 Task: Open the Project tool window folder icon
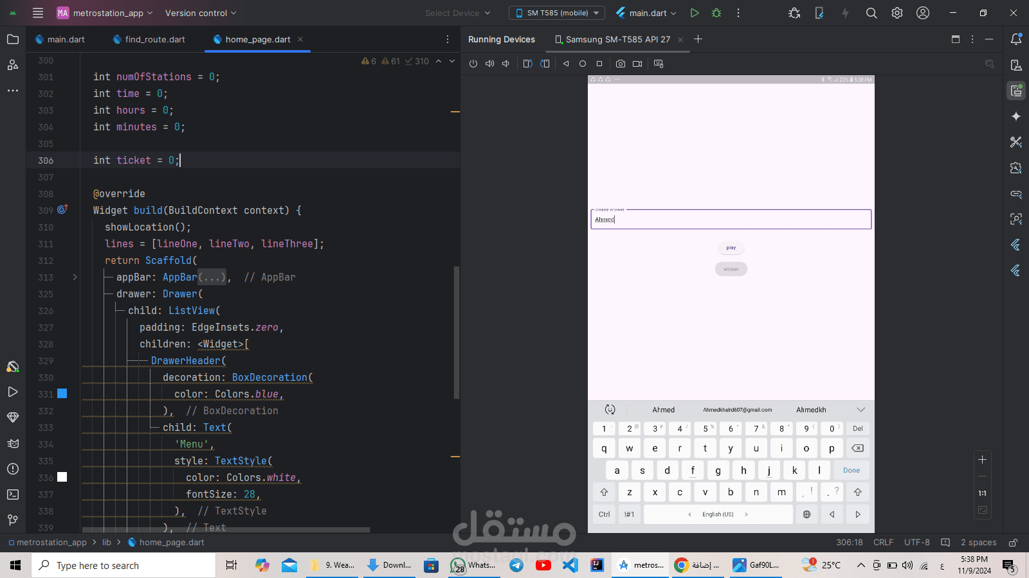pyautogui.click(x=13, y=39)
